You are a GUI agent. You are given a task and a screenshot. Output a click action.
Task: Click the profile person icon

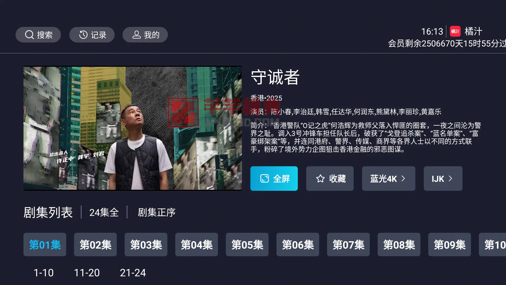tap(137, 35)
